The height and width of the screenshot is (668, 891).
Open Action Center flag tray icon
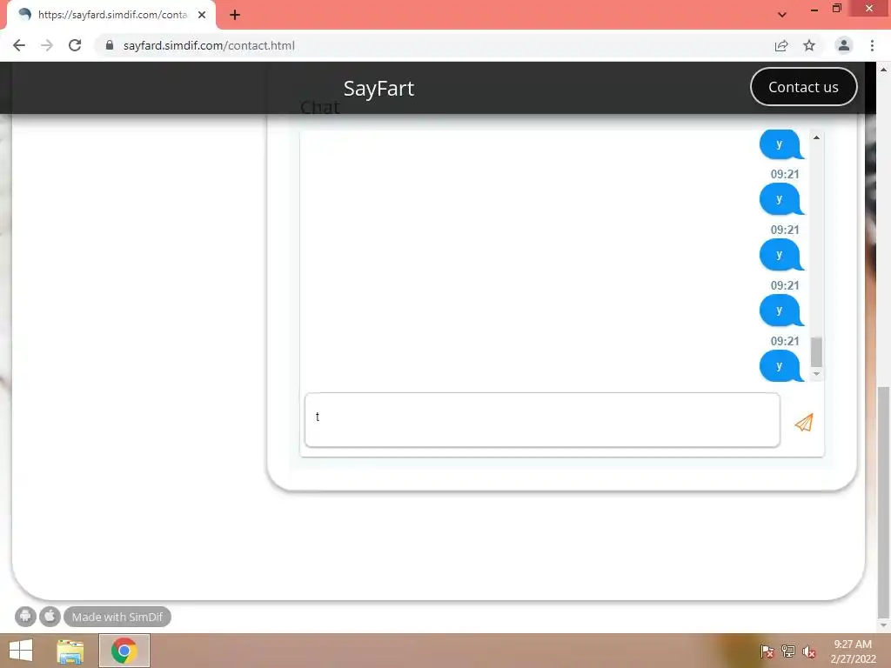coord(767,651)
